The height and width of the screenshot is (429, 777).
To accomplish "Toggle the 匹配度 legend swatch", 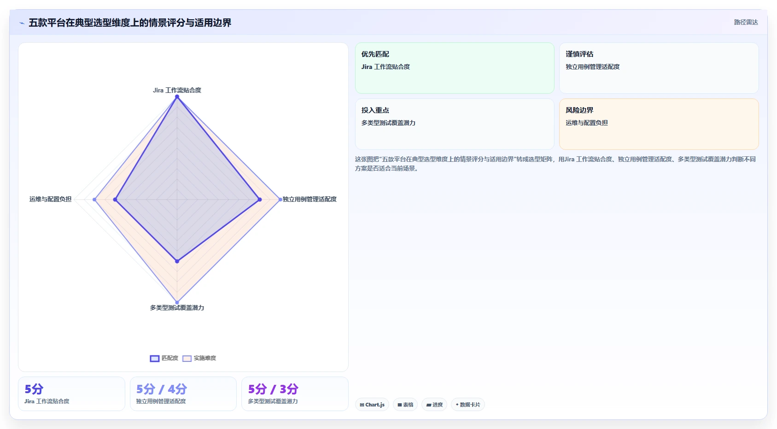I will click(155, 358).
